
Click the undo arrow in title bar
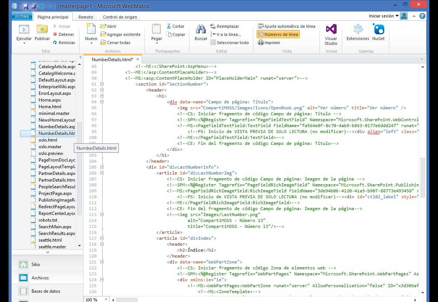click(x=42, y=6)
